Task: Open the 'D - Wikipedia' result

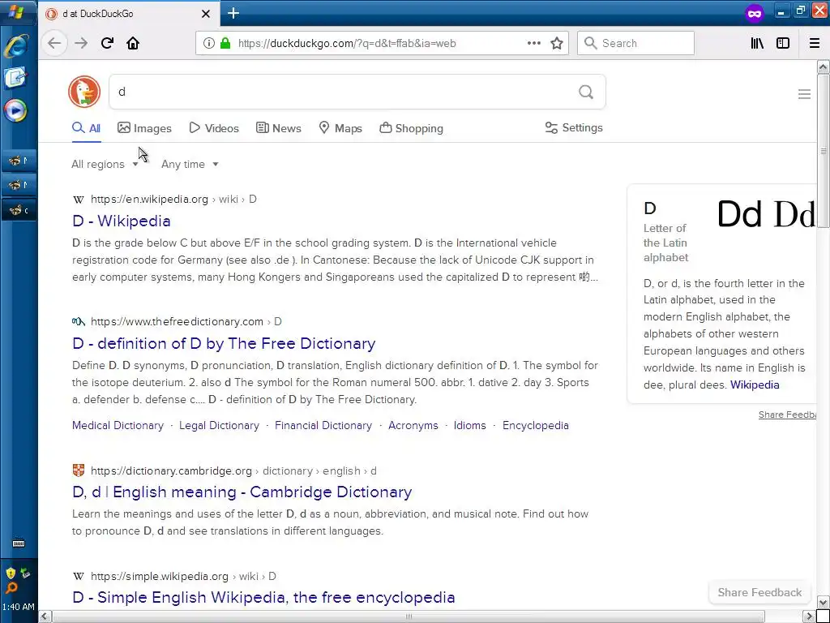Action: tap(122, 221)
